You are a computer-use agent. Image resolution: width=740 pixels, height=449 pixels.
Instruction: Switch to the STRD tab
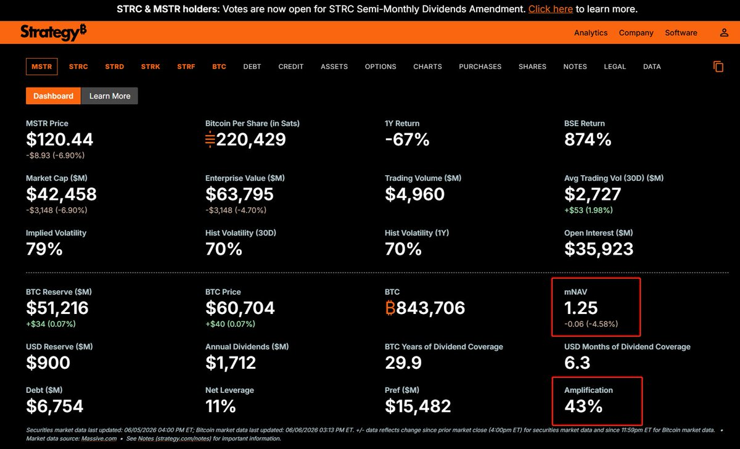(114, 67)
